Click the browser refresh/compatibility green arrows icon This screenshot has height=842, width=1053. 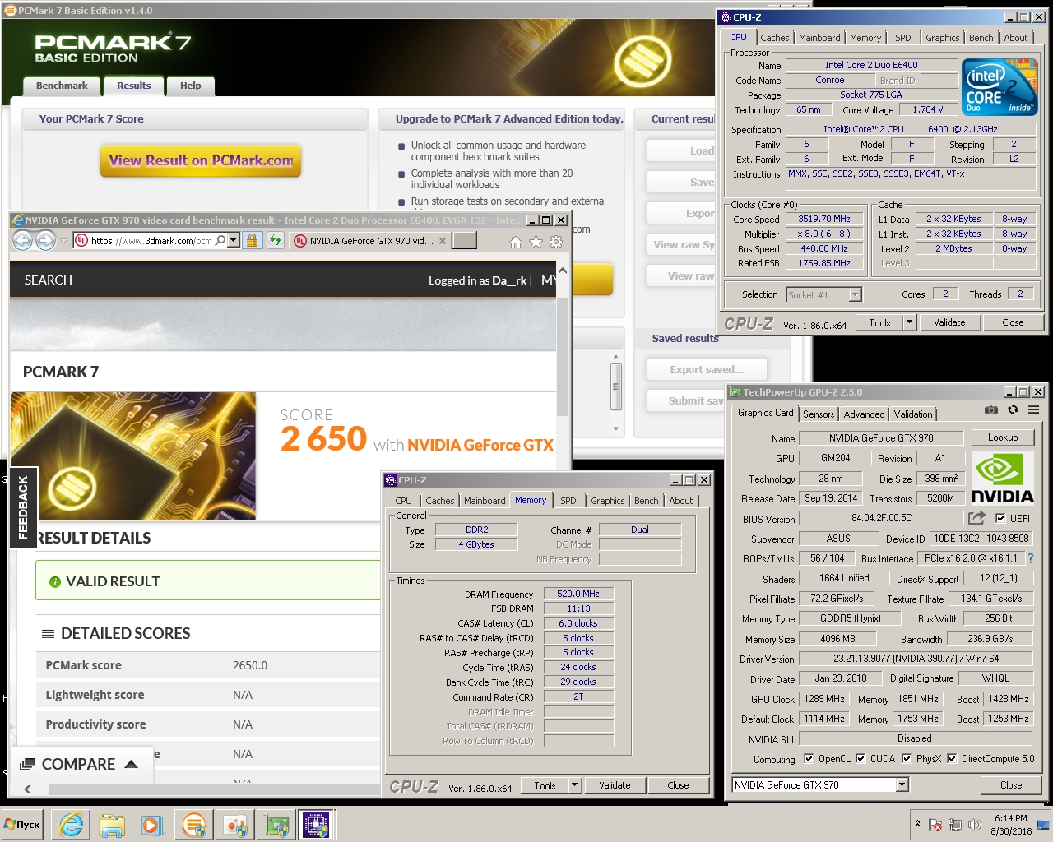275,240
